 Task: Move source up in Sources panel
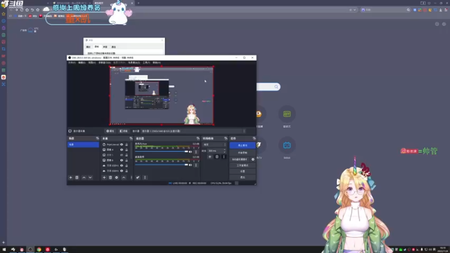coord(124,178)
